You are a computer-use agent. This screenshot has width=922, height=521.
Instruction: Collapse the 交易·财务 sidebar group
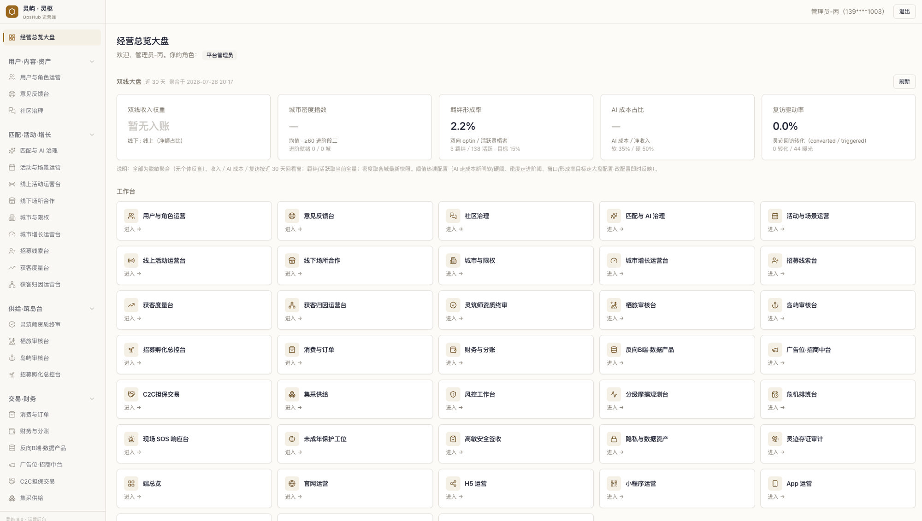(92, 399)
